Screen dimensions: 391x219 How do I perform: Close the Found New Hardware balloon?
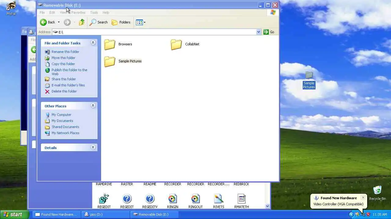click(363, 197)
